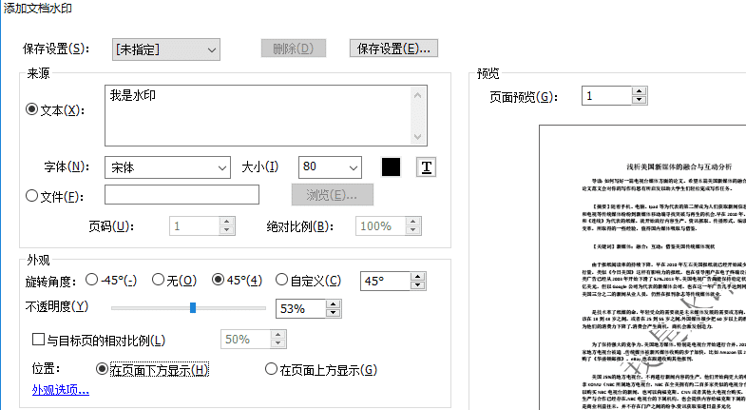This screenshot has height=410, width=746.
Task: Click the absolute scale 100% field
Action: pyautogui.click(x=381, y=226)
